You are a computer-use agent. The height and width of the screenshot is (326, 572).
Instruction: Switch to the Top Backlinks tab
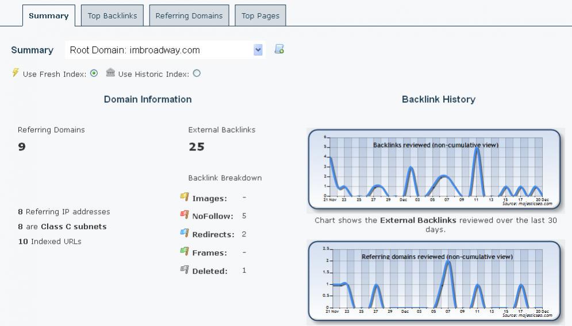coord(112,16)
